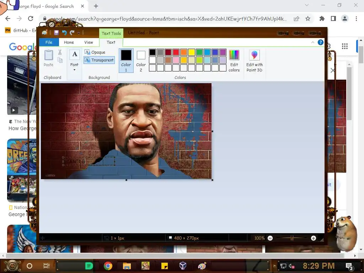The width and height of the screenshot is (364, 273).
Task: Open Chrome extensions puzzle icon
Action: tap(322, 19)
